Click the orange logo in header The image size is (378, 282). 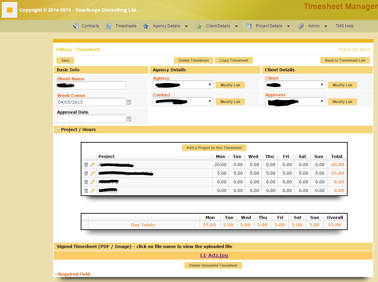(x=9, y=10)
